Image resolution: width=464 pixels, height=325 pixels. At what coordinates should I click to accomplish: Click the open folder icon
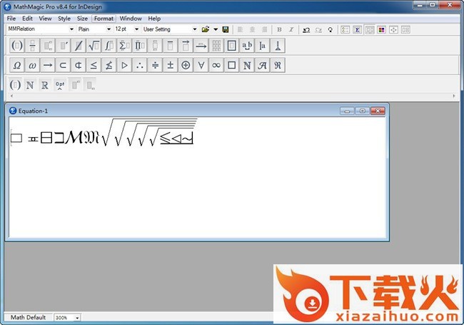click(x=206, y=29)
